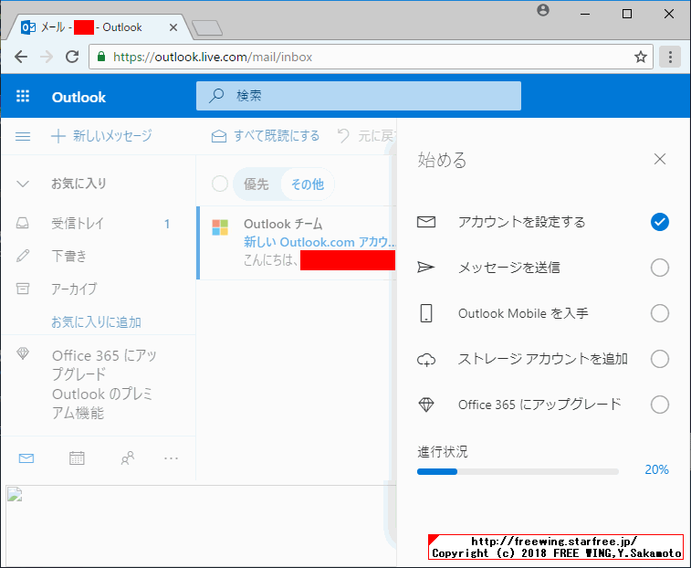This screenshot has width=691, height=568.
Task: Toggle select-all messages circle
Action: (x=219, y=184)
